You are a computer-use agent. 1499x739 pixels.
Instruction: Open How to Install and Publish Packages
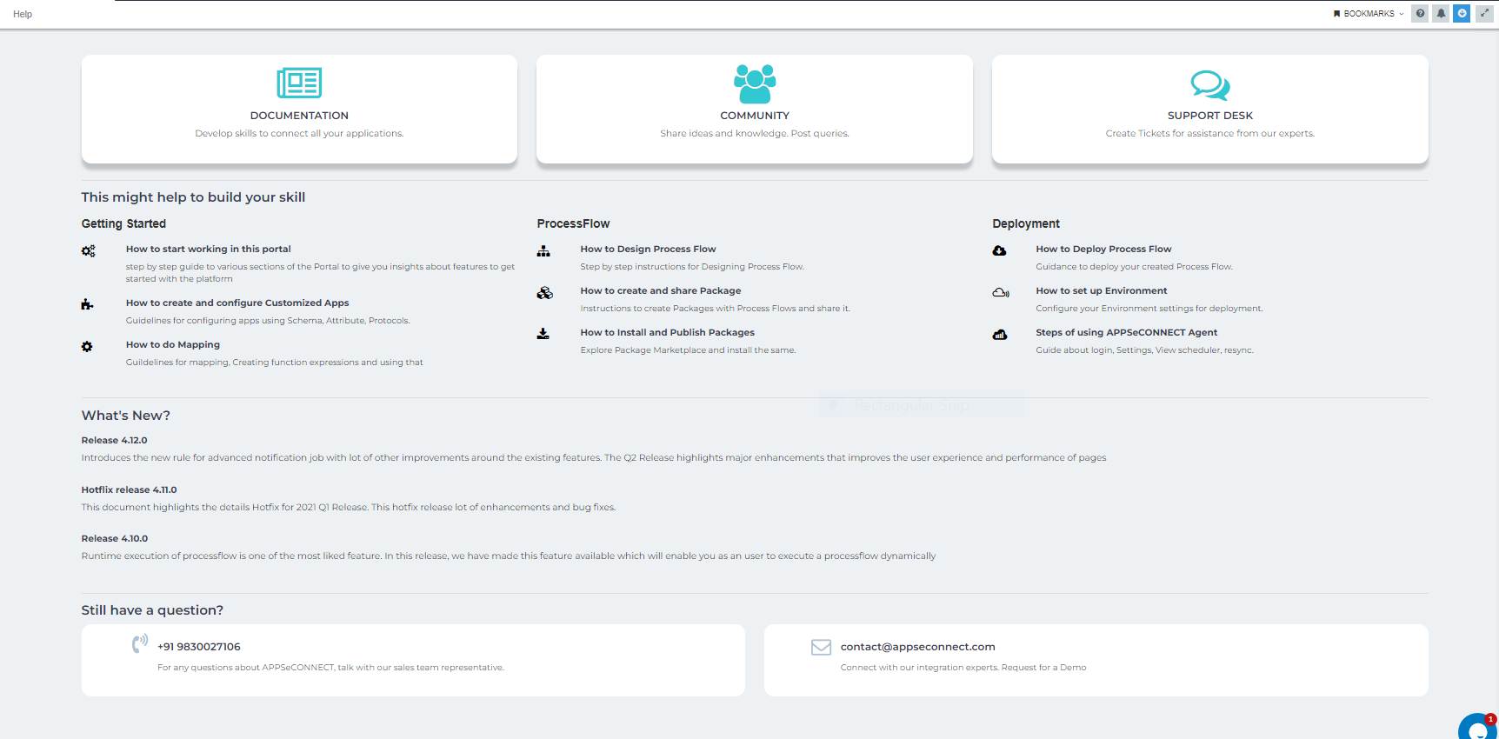(667, 332)
